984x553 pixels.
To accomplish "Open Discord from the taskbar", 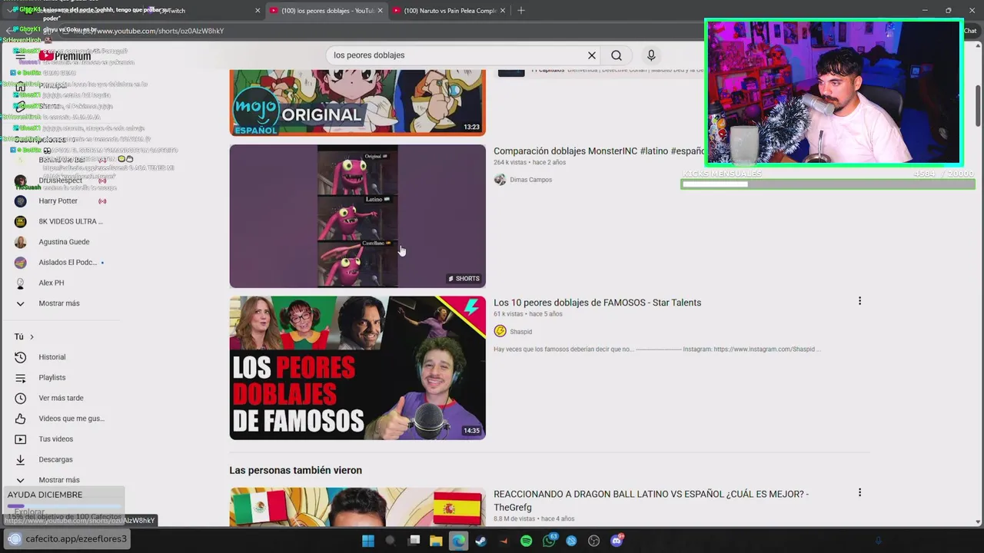I will (617, 541).
